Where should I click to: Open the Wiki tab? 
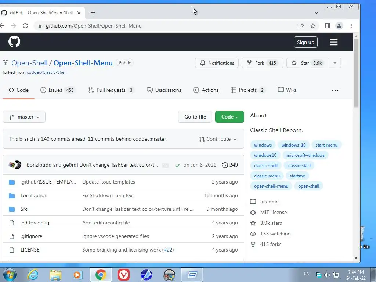click(x=287, y=90)
